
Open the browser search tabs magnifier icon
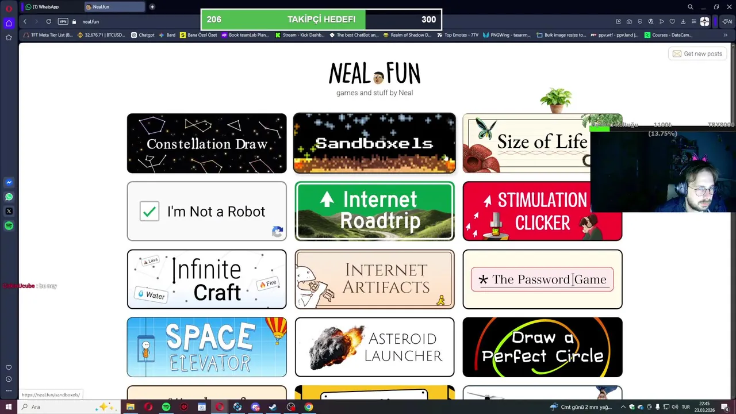point(691,7)
